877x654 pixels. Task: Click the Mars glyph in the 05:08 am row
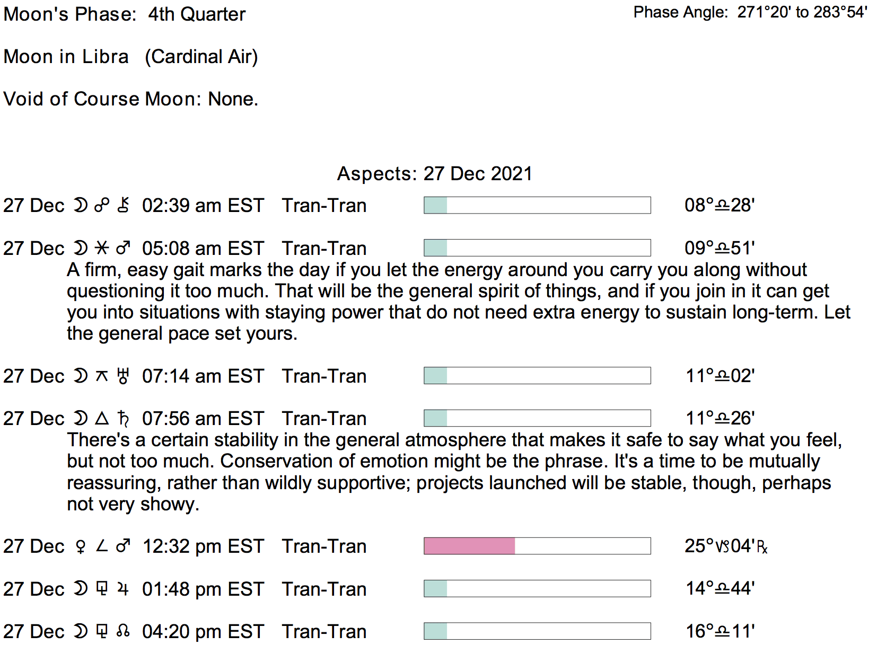[x=123, y=248]
